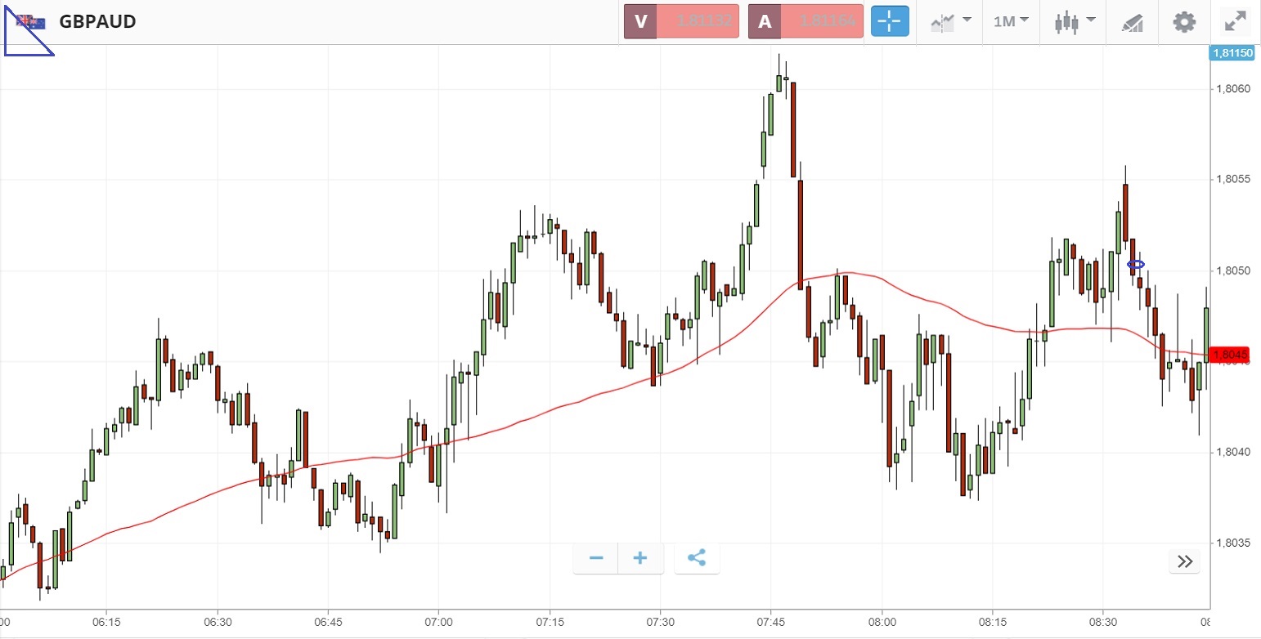Open chart settings gear
The height and width of the screenshot is (639, 1261).
pyautogui.click(x=1184, y=21)
